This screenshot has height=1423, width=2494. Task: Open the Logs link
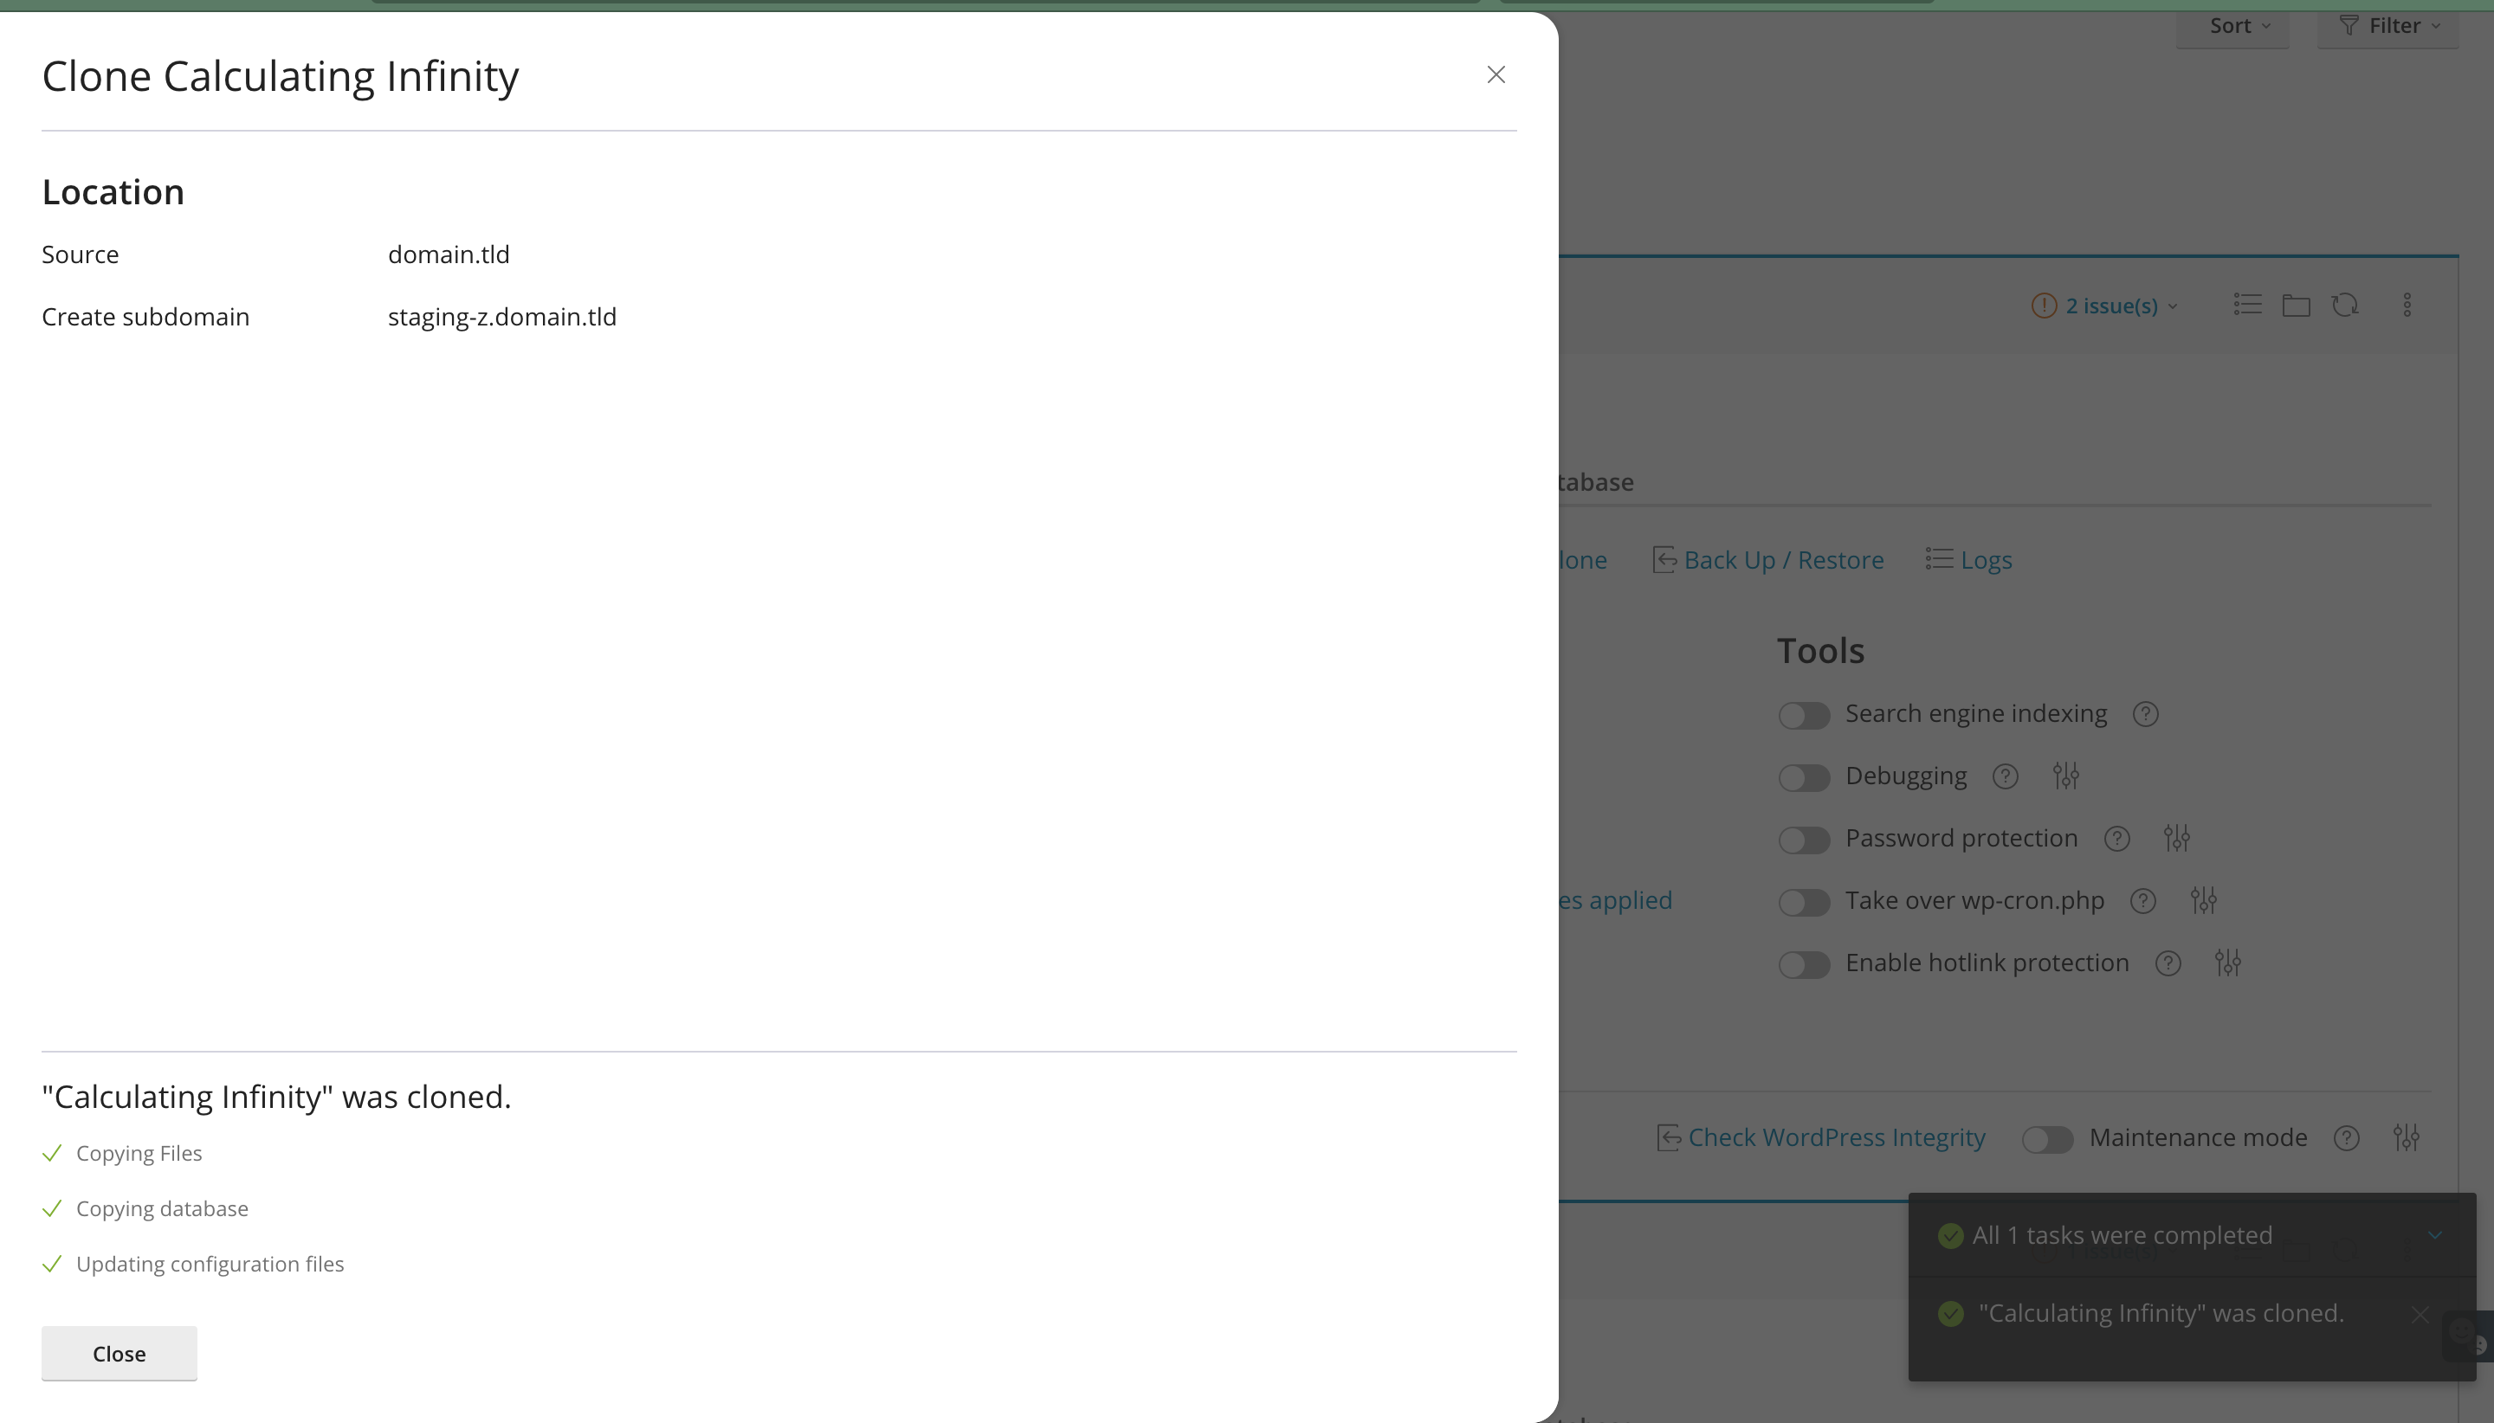point(1986,560)
